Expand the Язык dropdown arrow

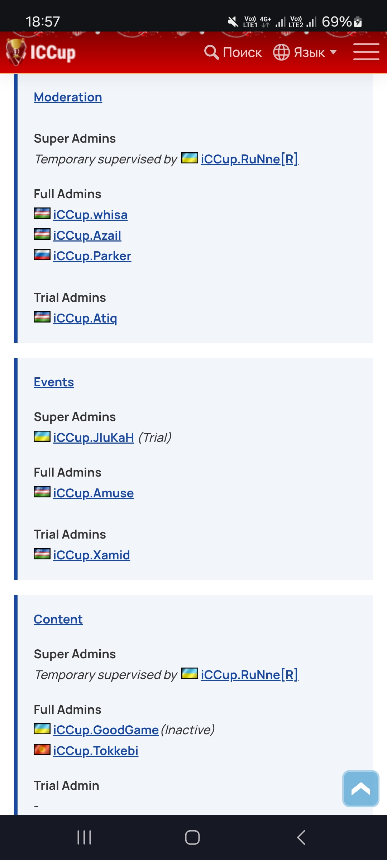tap(333, 52)
